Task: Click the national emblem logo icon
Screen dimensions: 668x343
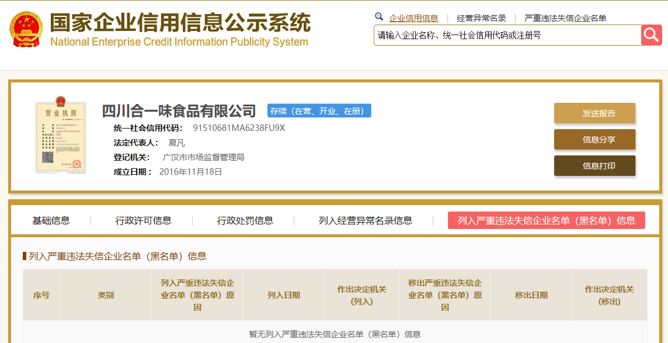Action: [26, 29]
